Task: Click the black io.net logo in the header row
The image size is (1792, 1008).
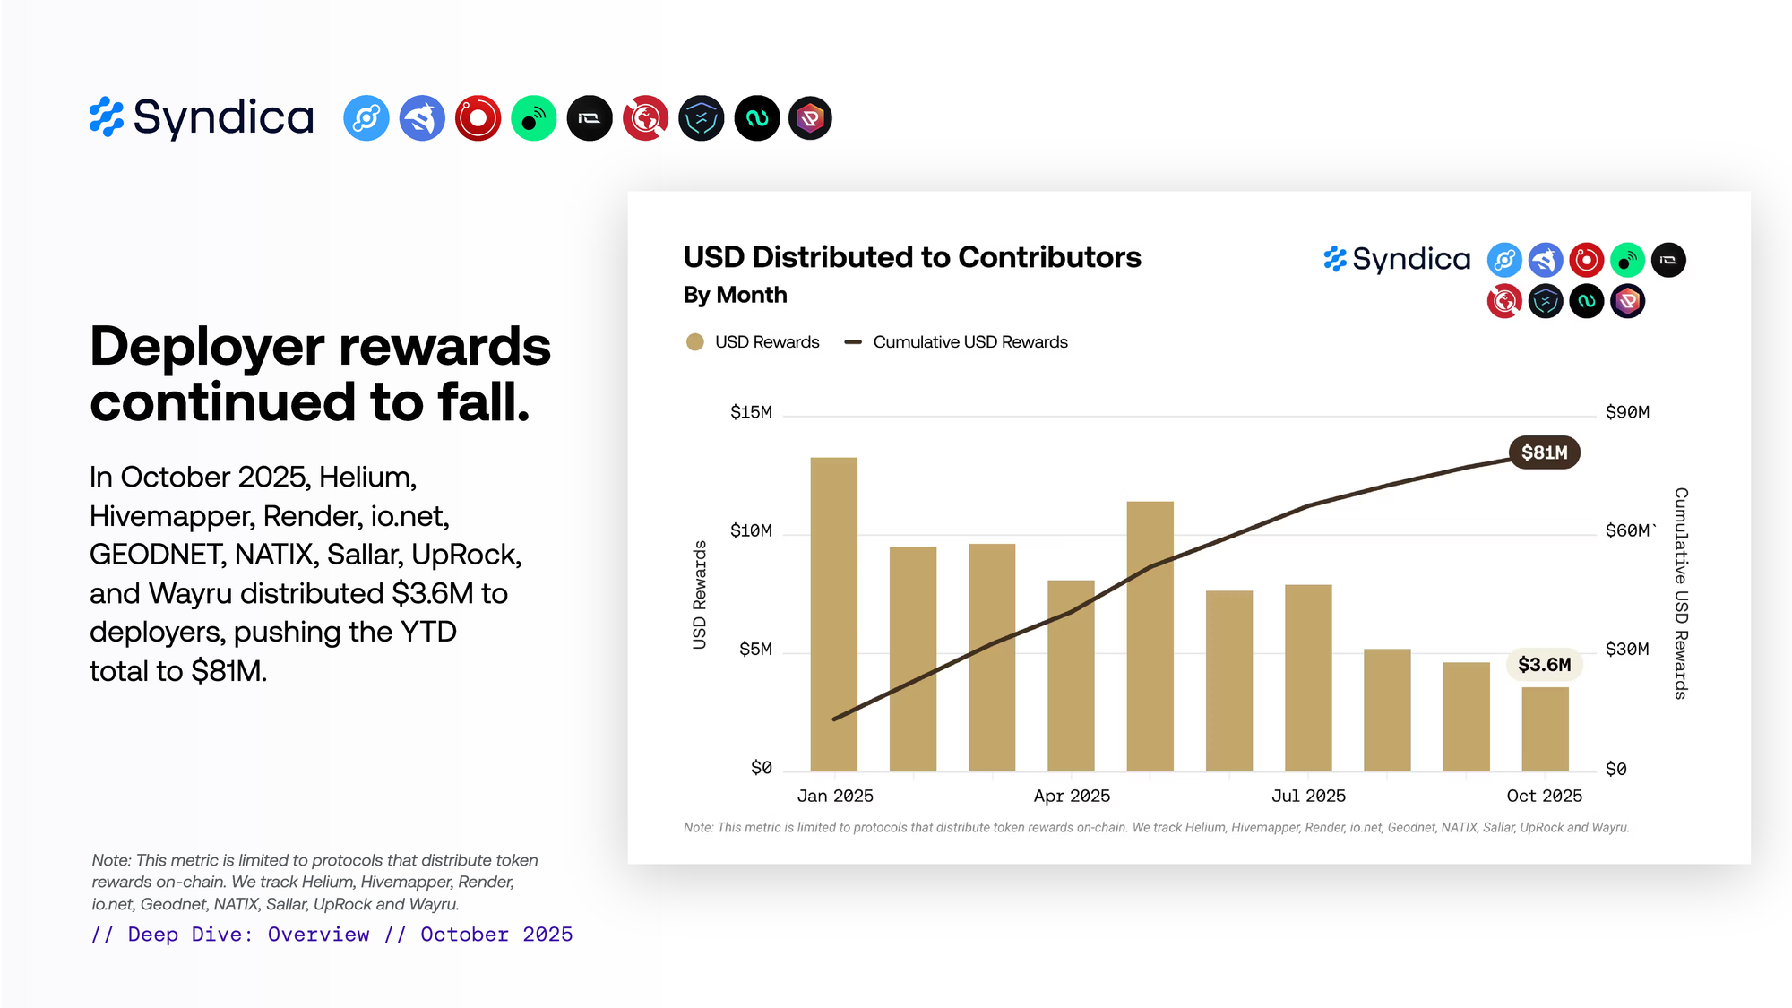Action: click(x=590, y=118)
